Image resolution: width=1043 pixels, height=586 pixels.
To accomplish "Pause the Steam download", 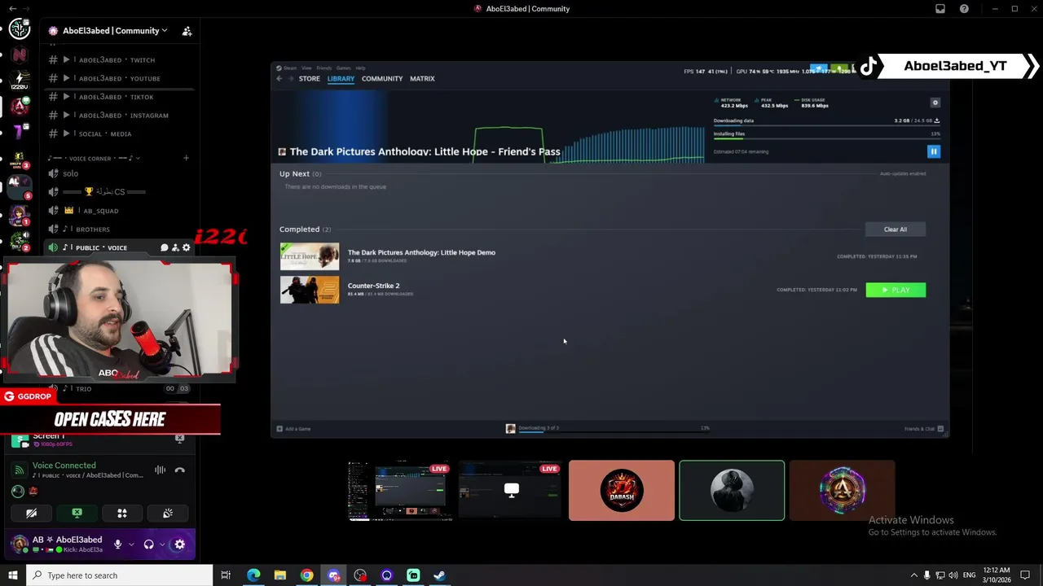I will point(934,151).
